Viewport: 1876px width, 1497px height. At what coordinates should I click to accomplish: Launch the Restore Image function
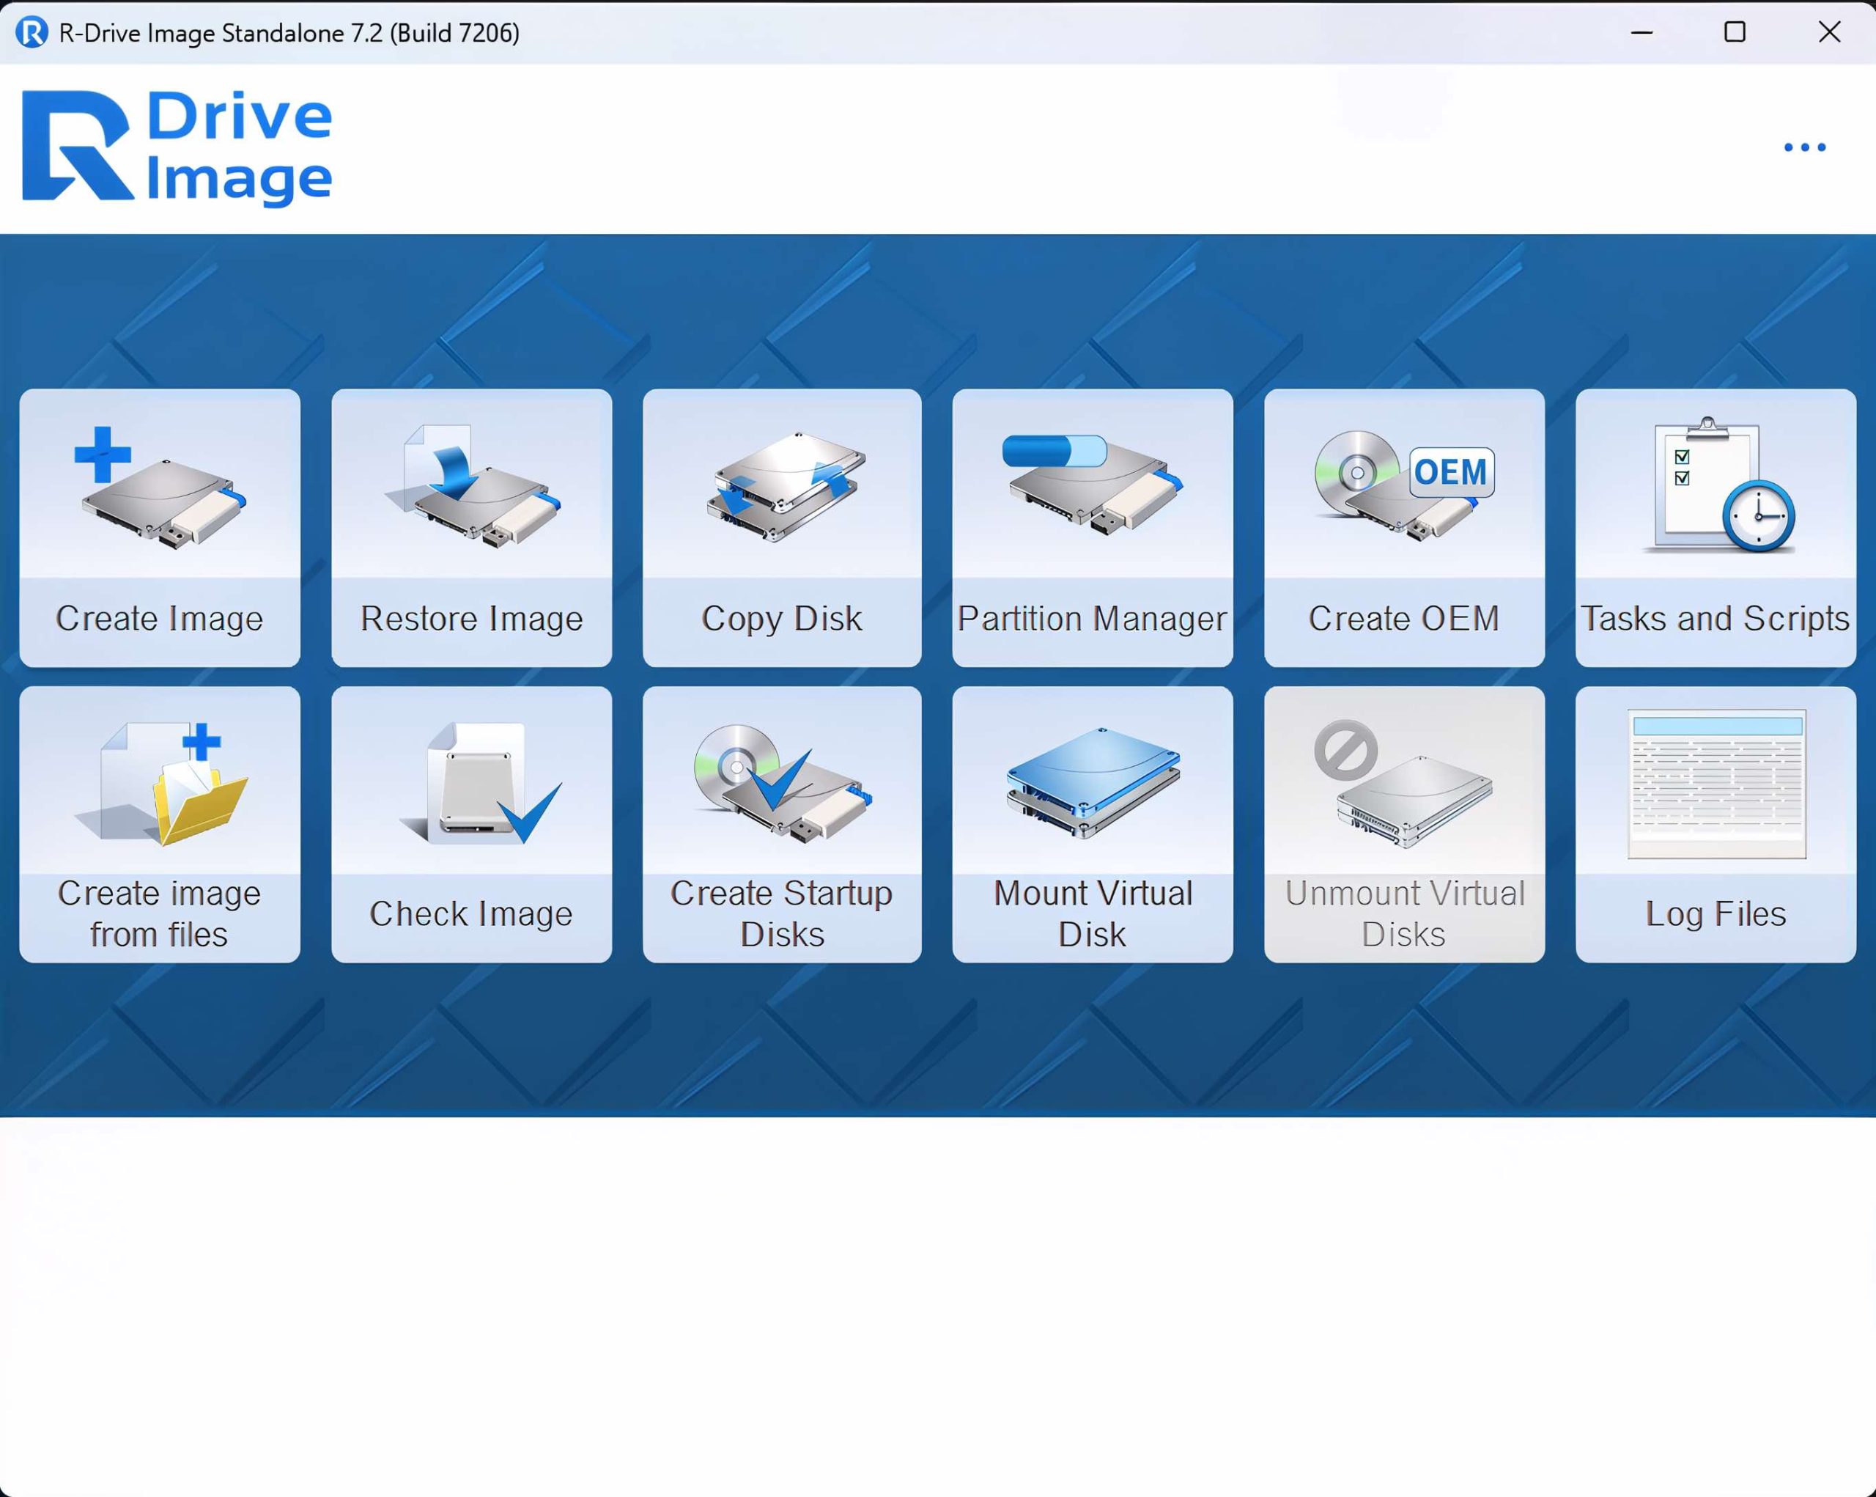(x=472, y=529)
